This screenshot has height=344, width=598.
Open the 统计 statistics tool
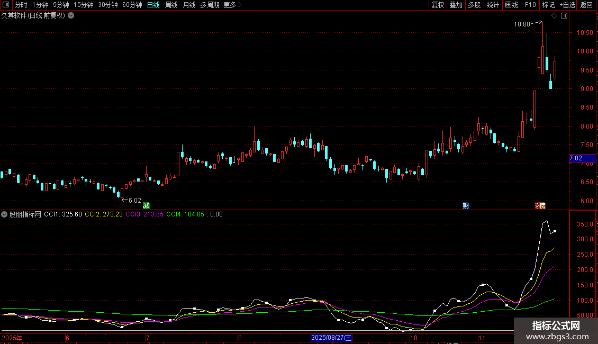(493, 5)
